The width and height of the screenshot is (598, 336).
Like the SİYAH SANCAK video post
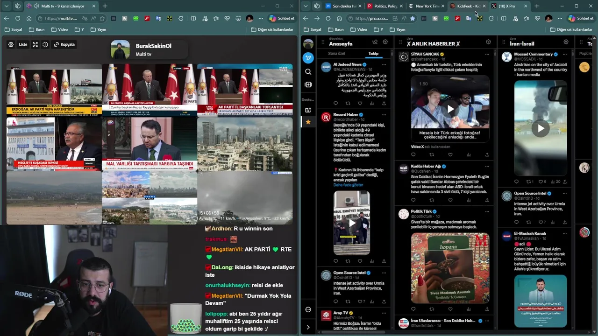click(x=450, y=154)
